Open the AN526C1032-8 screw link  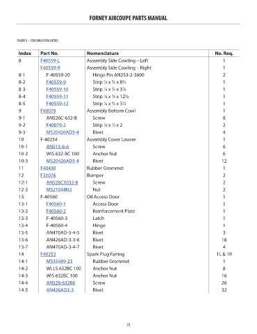click(62, 183)
